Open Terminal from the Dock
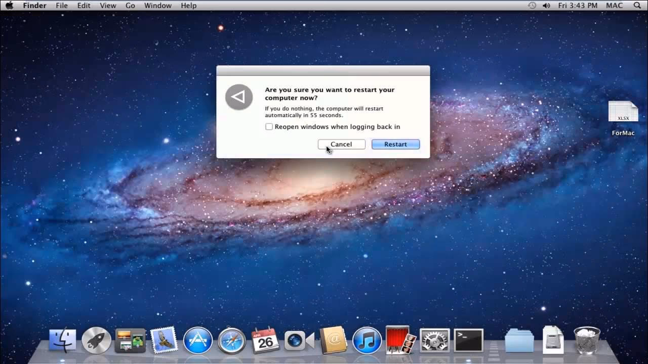The image size is (648, 364). [468, 340]
